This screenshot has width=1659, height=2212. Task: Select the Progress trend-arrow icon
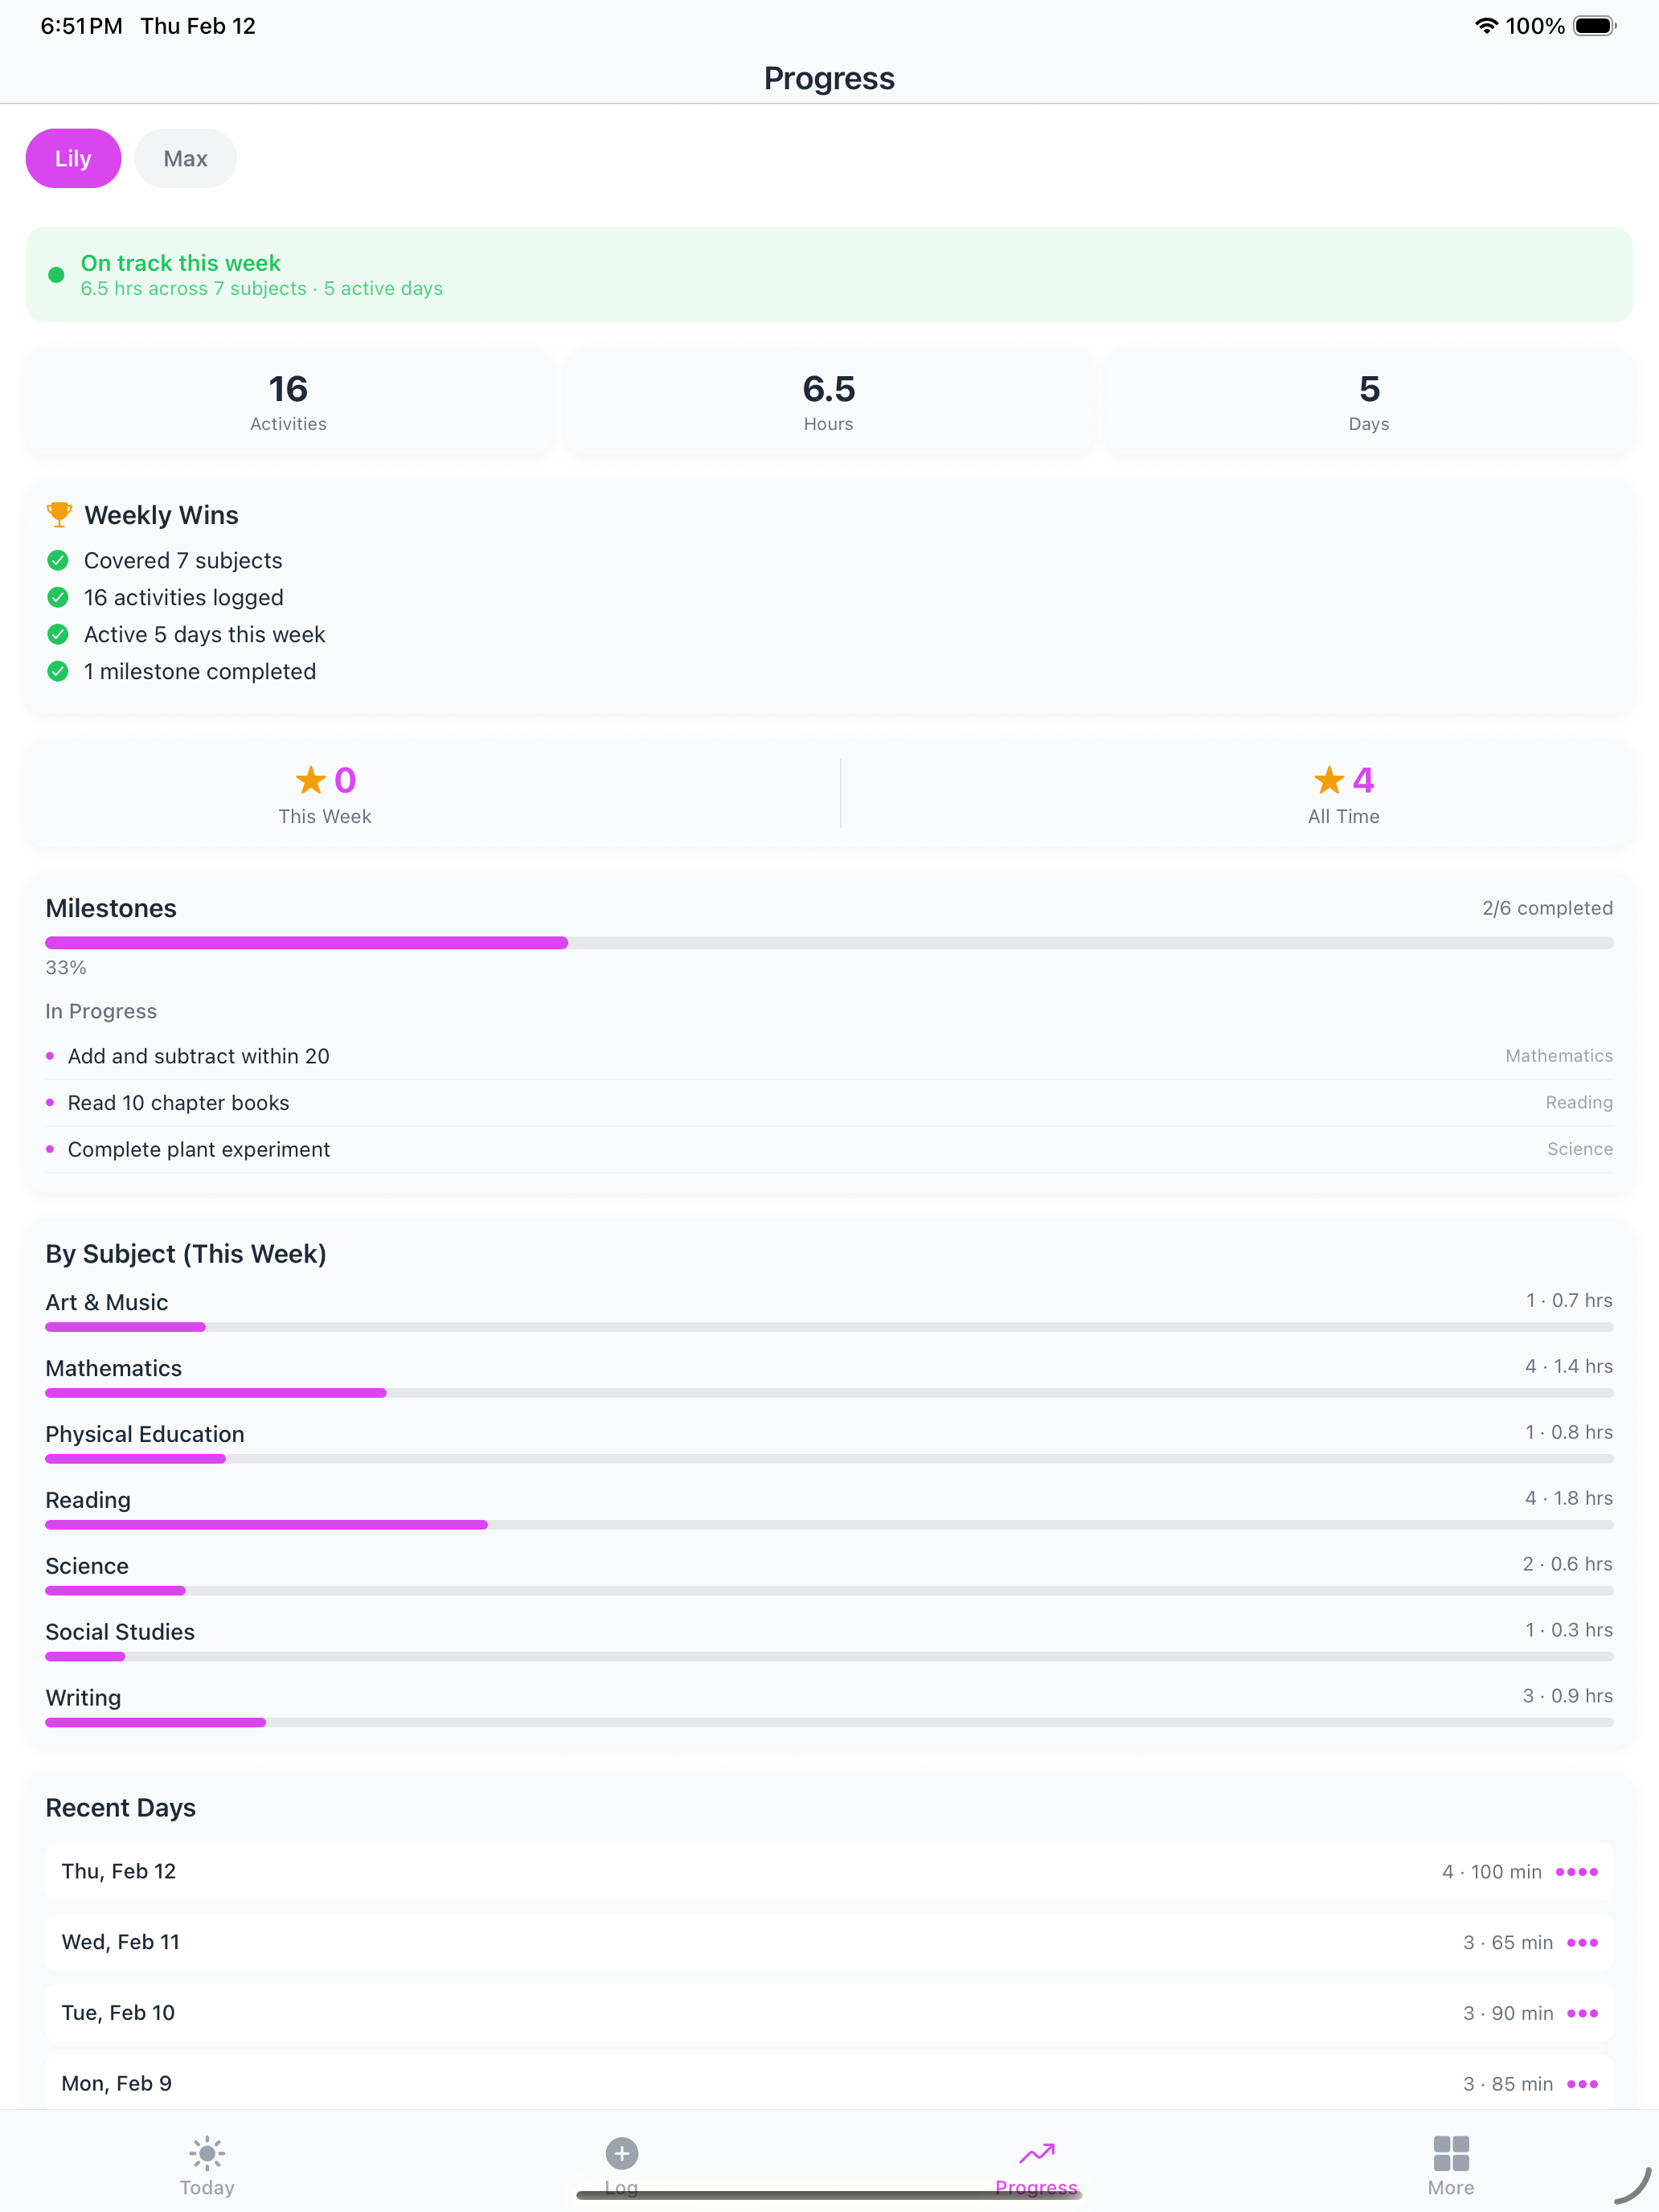click(x=1037, y=2153)
